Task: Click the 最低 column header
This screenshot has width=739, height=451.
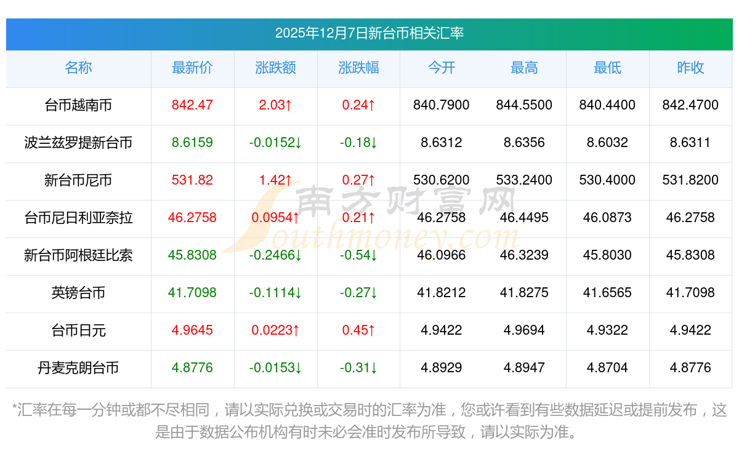Action: (607, 68)
